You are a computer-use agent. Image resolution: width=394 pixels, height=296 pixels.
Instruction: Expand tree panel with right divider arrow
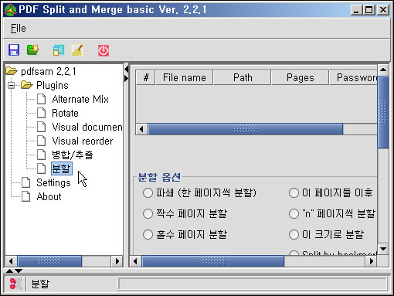click(126, 78)
